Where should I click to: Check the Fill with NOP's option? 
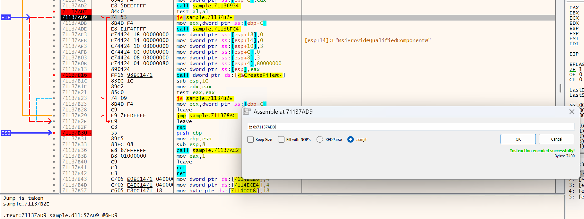pos(281,139)
